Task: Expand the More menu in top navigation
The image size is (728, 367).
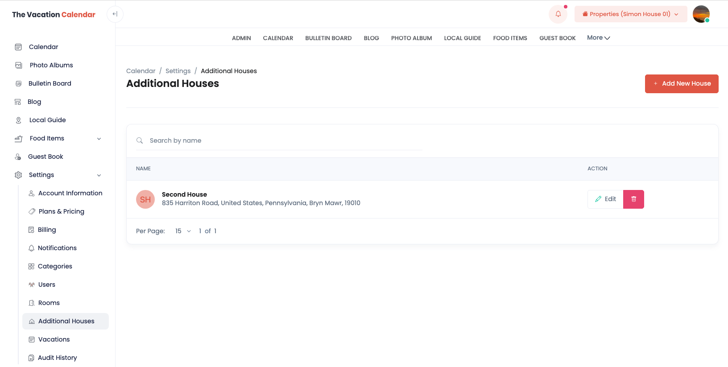Action: [x=598, y=38]
